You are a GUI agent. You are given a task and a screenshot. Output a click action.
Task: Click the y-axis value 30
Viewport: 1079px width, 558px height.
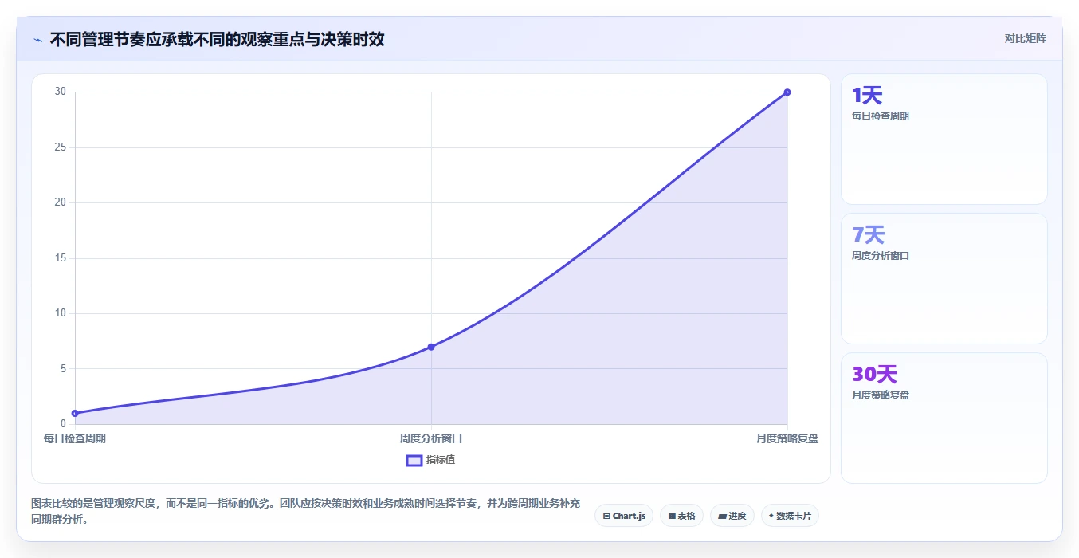61,92
